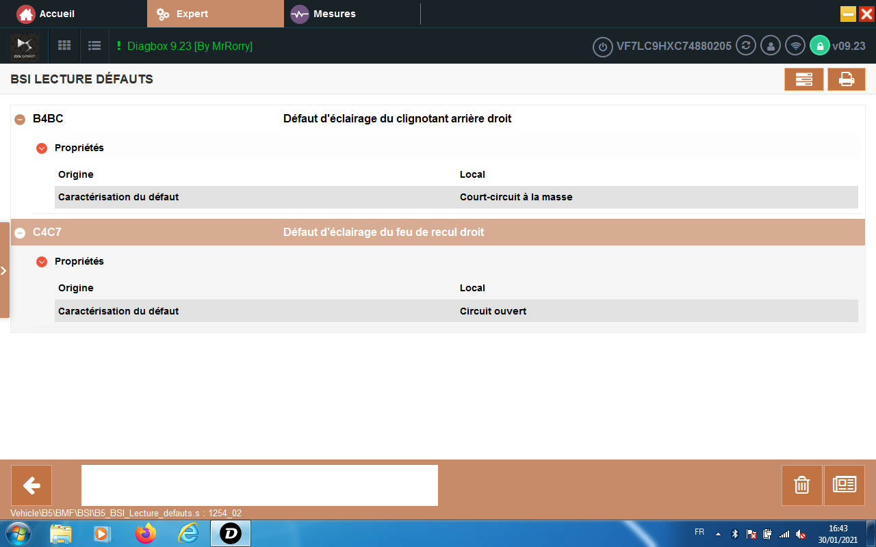
Task: Print the fault report
Action: (847, 79)
